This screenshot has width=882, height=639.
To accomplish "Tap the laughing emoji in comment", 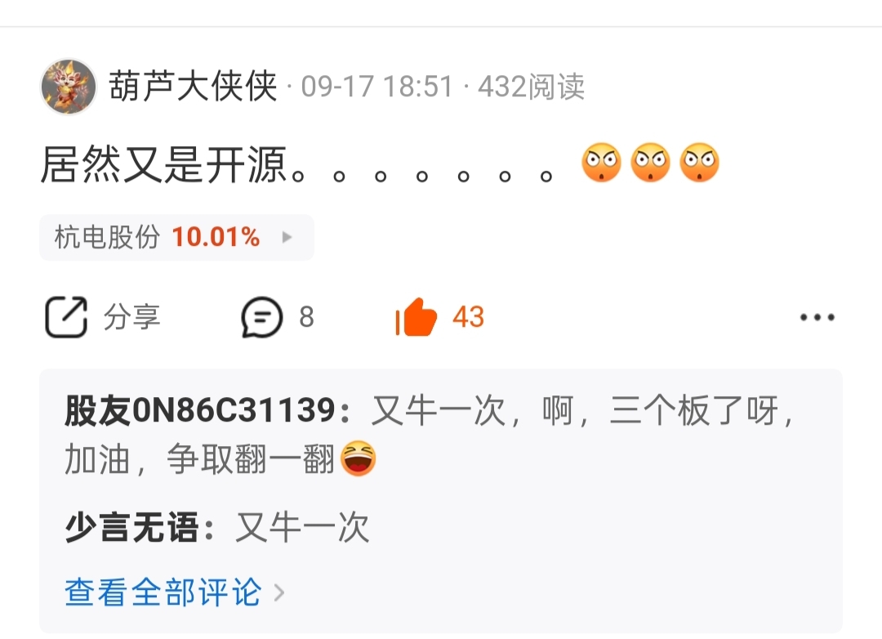I will point(358,459).
